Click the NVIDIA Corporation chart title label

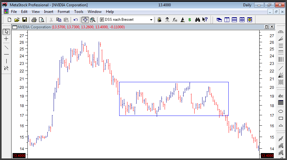point(34,27)
